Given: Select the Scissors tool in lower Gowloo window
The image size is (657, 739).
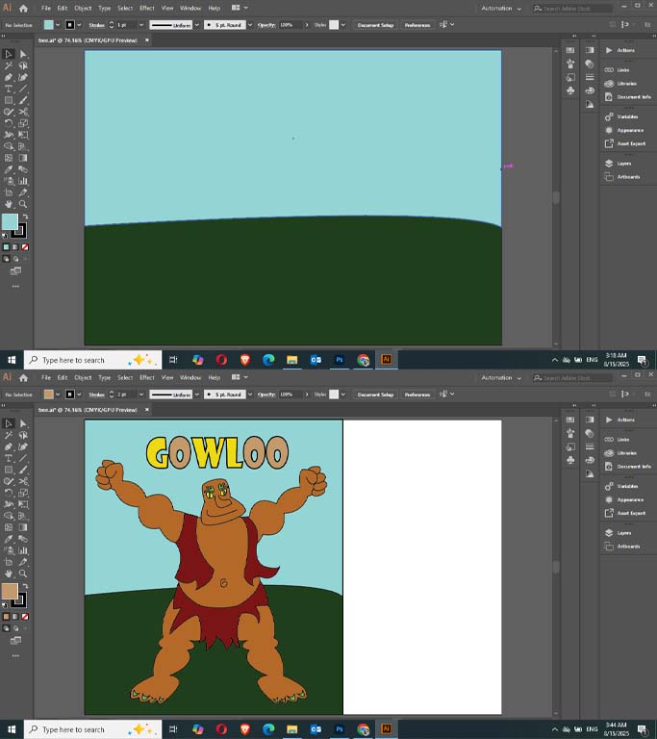Looking at the screenshot, I should click(x=23, y=481).
